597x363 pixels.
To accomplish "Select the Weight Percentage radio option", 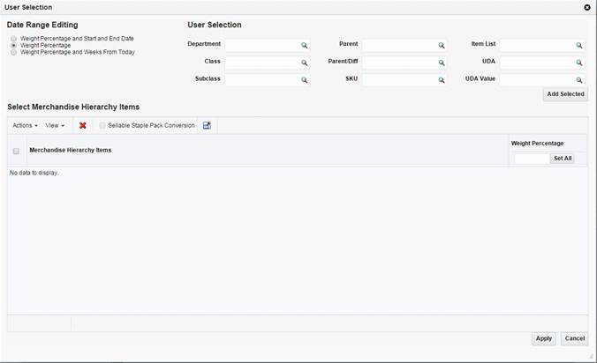I will click(x=14, y=45).
